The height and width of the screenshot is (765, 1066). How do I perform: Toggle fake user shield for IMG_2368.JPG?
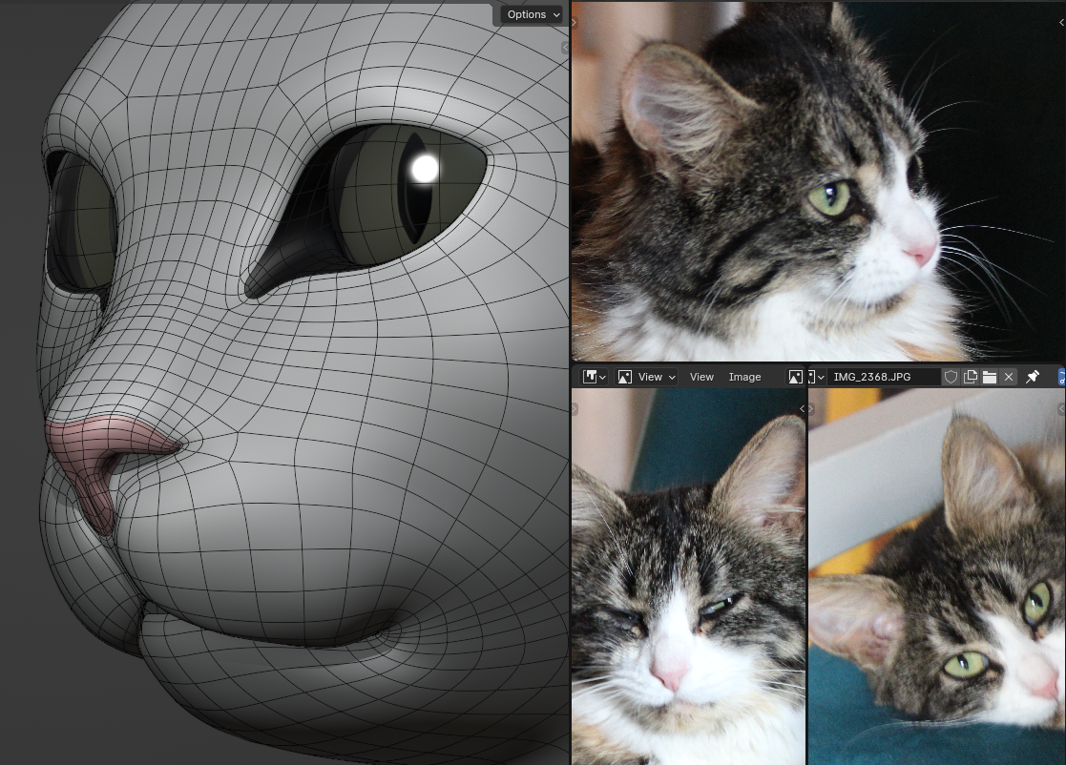(951, 377)
